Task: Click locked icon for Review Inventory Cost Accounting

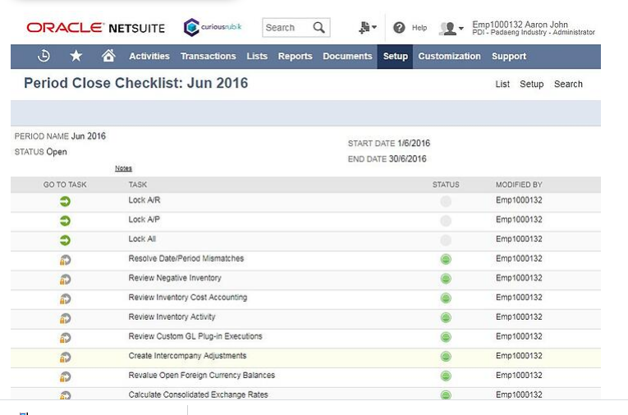Action: pyautogui.click(x=65, y=299)
